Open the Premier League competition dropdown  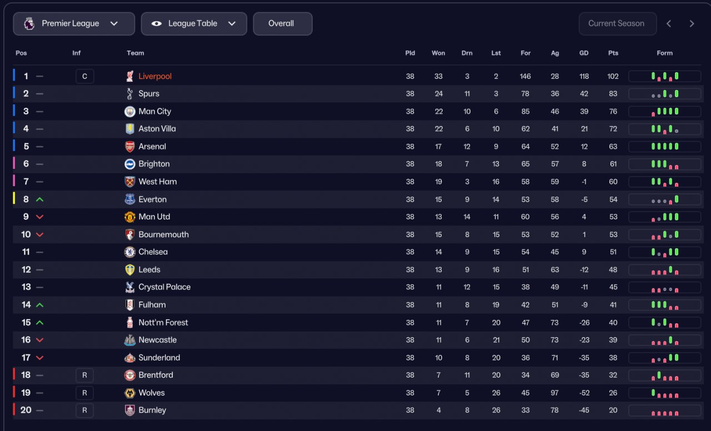(74, 24)
